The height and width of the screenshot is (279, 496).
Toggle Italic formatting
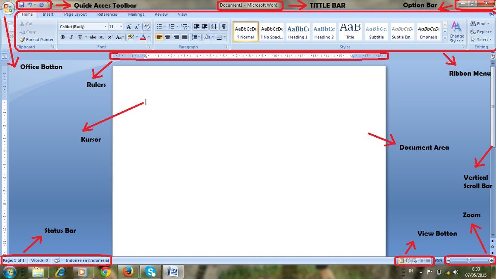71,37
